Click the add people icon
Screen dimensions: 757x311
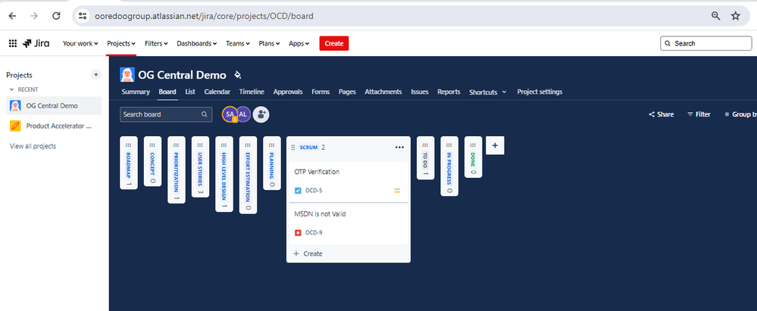click(261, 114)
